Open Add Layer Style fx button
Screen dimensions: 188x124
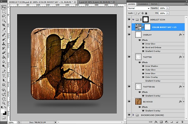[156, 122]
